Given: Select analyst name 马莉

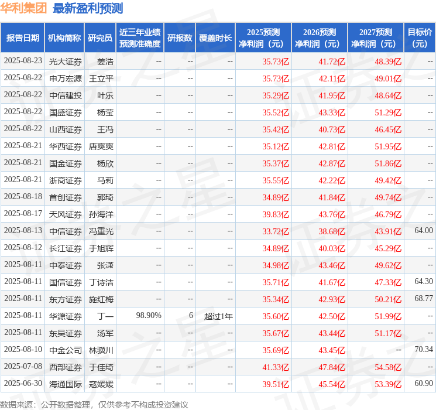Looking at the screenshot, I should coord(105,180).
